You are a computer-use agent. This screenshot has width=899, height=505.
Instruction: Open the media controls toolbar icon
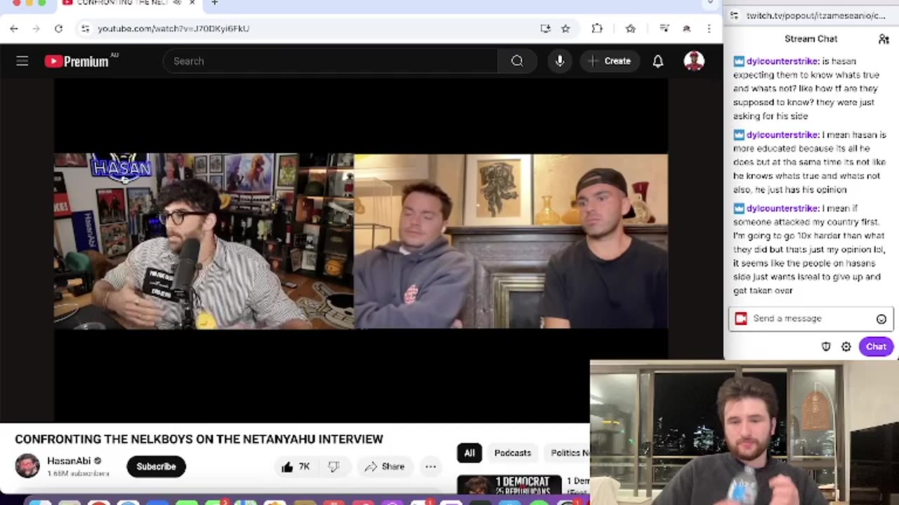tap(664, 29)
